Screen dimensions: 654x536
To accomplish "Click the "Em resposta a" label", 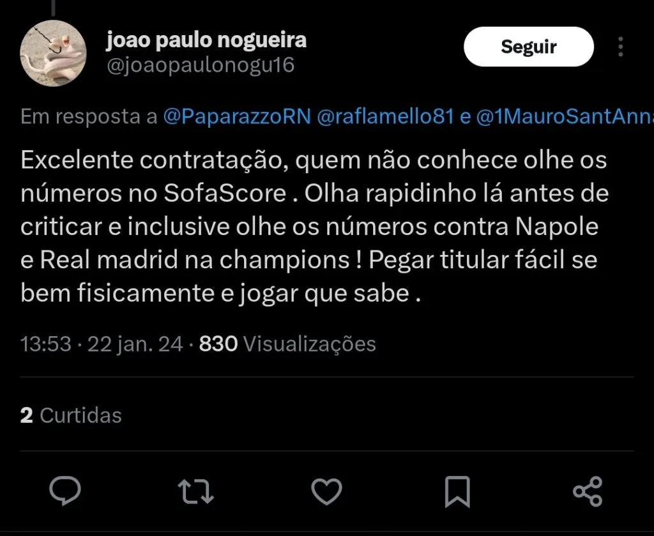I will [89, 117].
